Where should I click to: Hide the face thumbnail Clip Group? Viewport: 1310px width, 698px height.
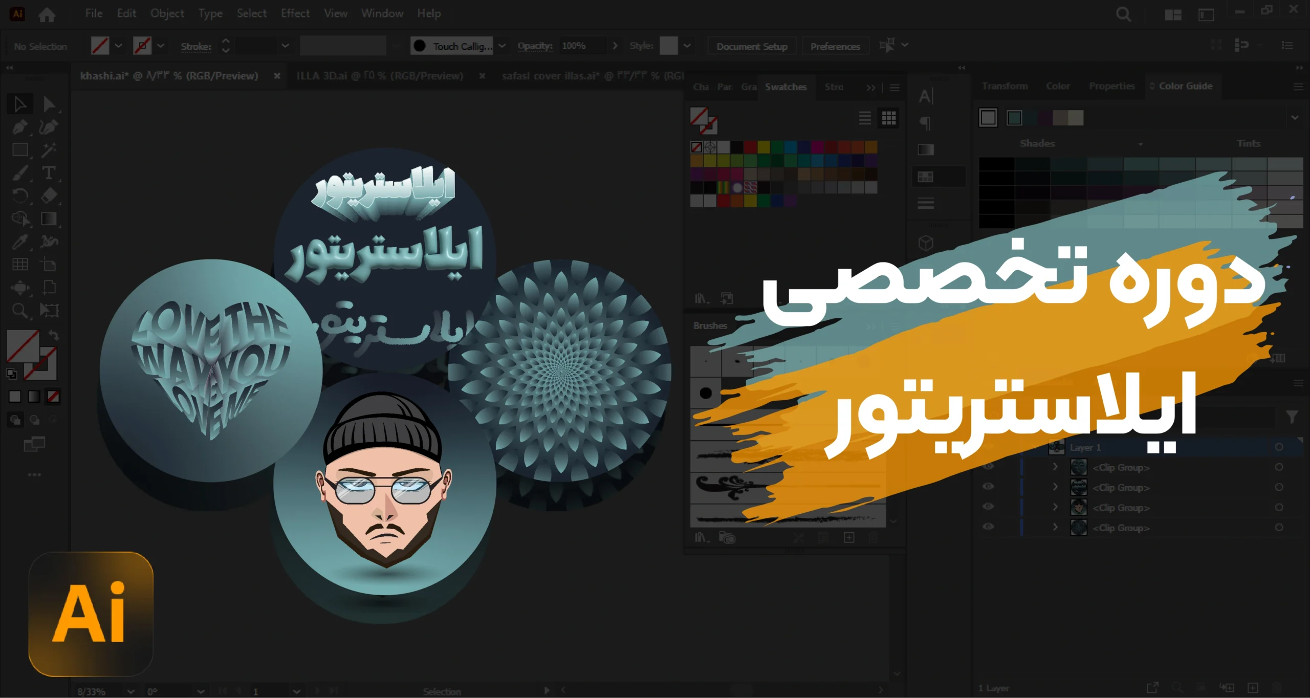(x=989, y=507)
